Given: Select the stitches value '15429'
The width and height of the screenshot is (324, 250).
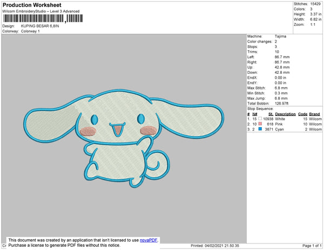Looking at the screenshot, I should 315,4.
